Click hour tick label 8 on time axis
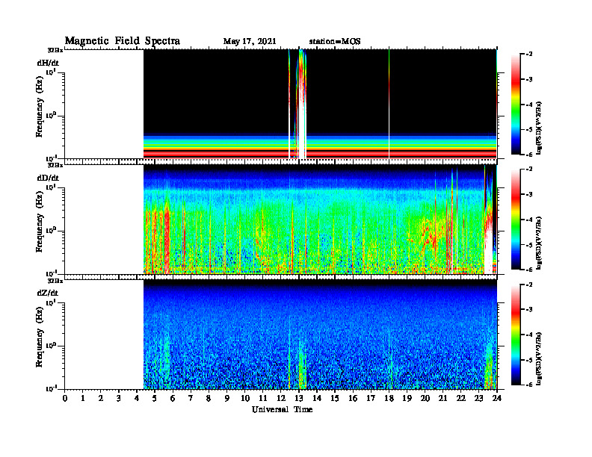Screen dimensions: 592x457 [x=209, y=399]
